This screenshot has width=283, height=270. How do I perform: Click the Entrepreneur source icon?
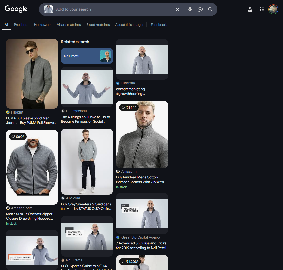coord(63,111)
